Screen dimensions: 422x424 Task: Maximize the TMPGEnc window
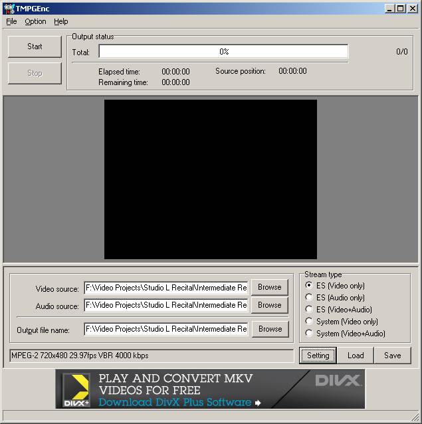(x=400, y=9)
